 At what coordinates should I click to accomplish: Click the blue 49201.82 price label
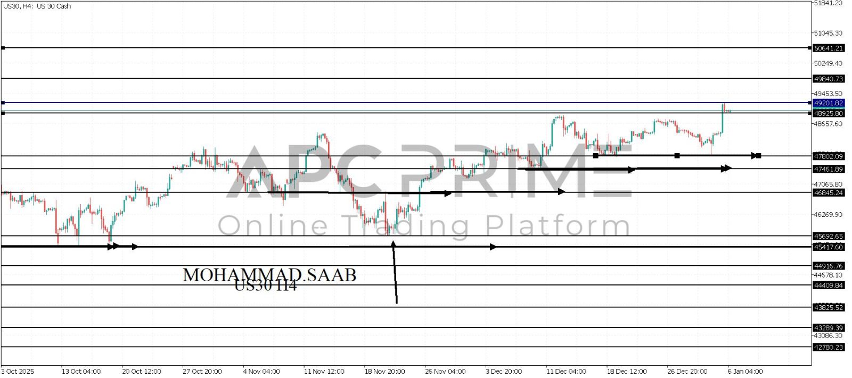click(x=828, y=103)
